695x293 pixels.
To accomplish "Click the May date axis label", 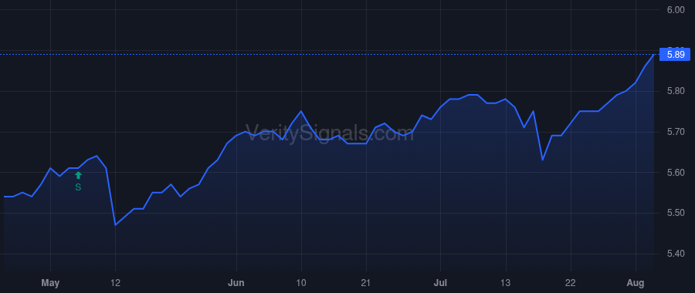I will [x=50, y=282].
